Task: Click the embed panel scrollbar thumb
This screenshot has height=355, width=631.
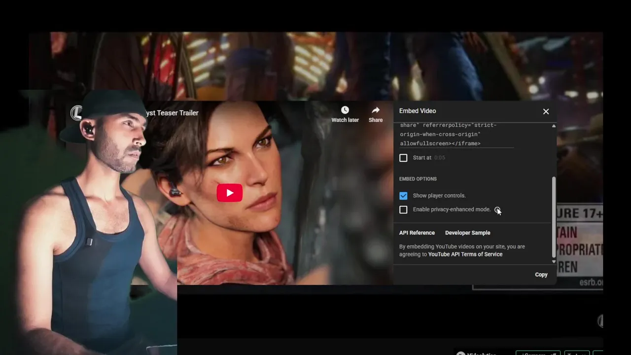Action: coord(554,216)
